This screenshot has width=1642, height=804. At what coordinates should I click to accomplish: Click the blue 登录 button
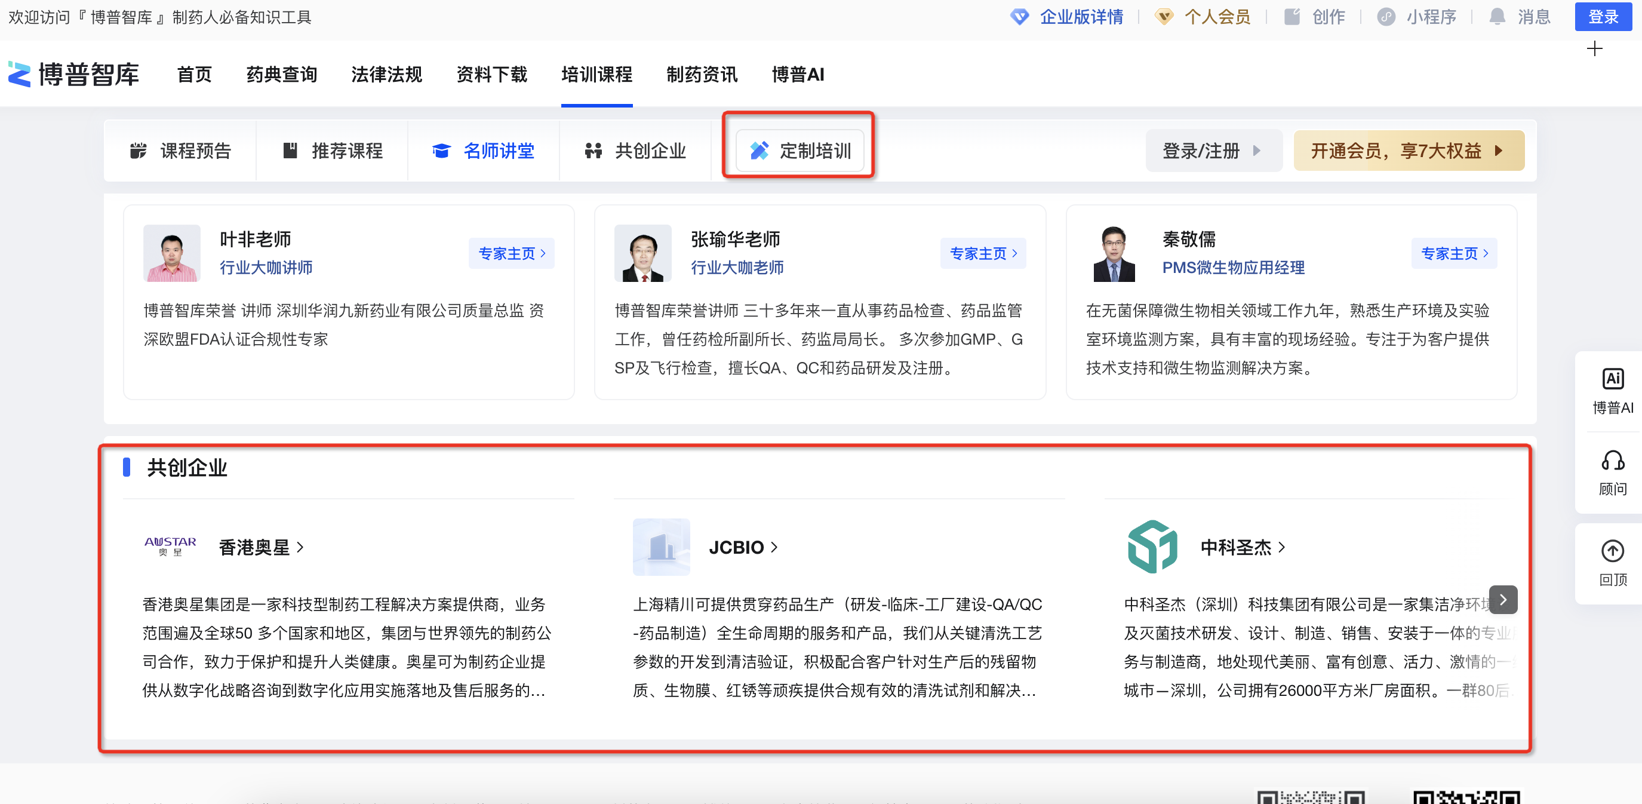click(x=1603, y=17)
